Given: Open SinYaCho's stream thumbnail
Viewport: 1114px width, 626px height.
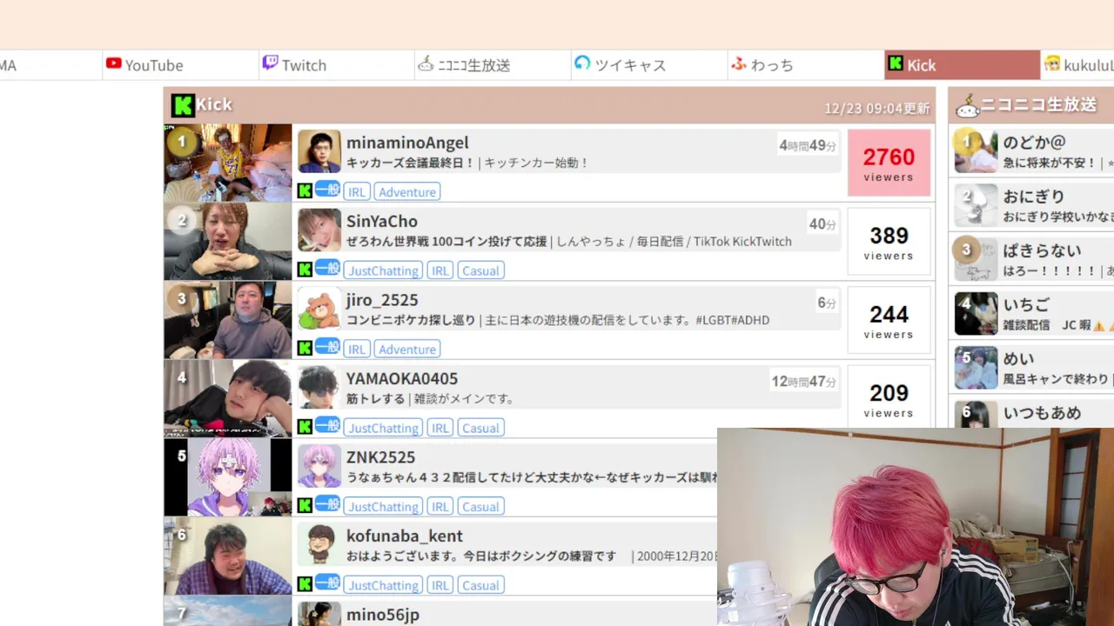Looking at the screenshot, I should [228, 242].
